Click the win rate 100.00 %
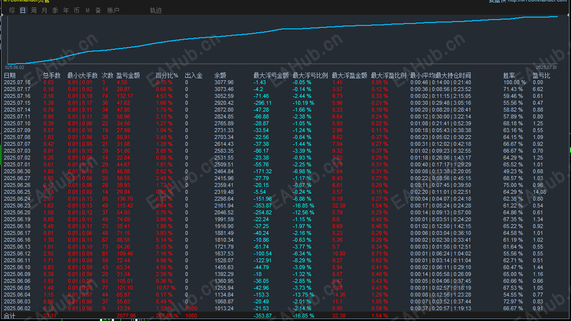The image size is (571, 321). click(515, 83)
